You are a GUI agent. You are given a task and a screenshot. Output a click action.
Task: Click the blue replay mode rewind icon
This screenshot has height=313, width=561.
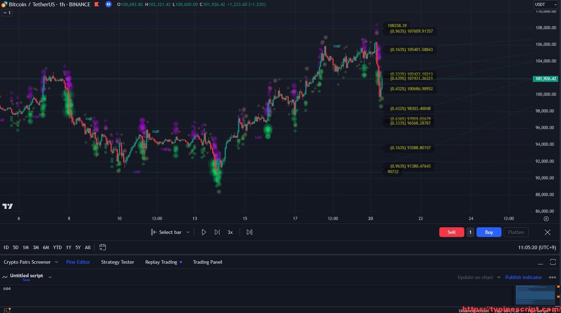point(108,5)
